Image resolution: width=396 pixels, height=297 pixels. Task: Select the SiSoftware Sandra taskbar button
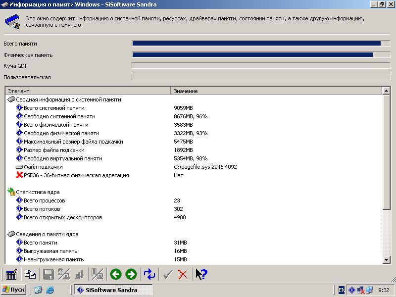(x=113, y=290)
